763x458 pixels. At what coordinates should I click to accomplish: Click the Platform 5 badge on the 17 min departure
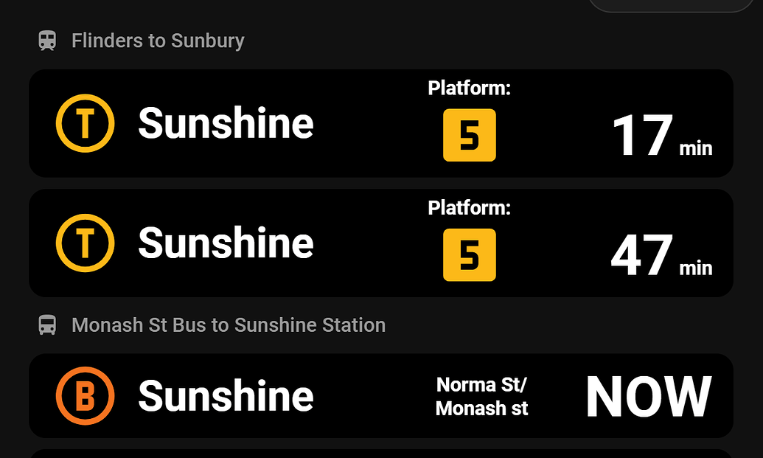470,136
